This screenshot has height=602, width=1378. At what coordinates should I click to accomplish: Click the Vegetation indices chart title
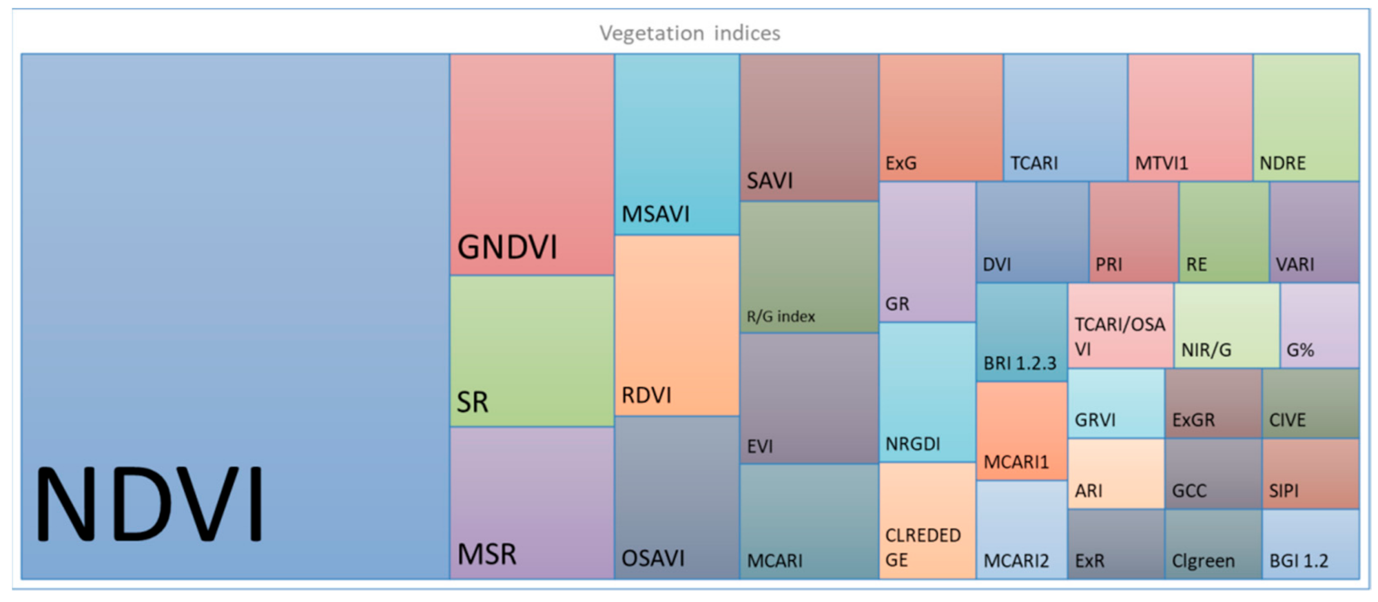689,33
